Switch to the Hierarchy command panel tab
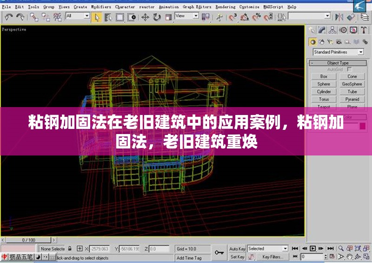 pyautogui.click(x=332, y=30)
